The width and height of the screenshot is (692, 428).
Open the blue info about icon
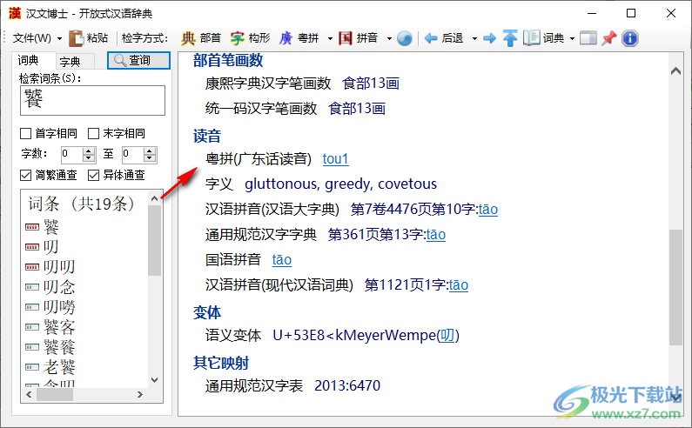[630, 38]
